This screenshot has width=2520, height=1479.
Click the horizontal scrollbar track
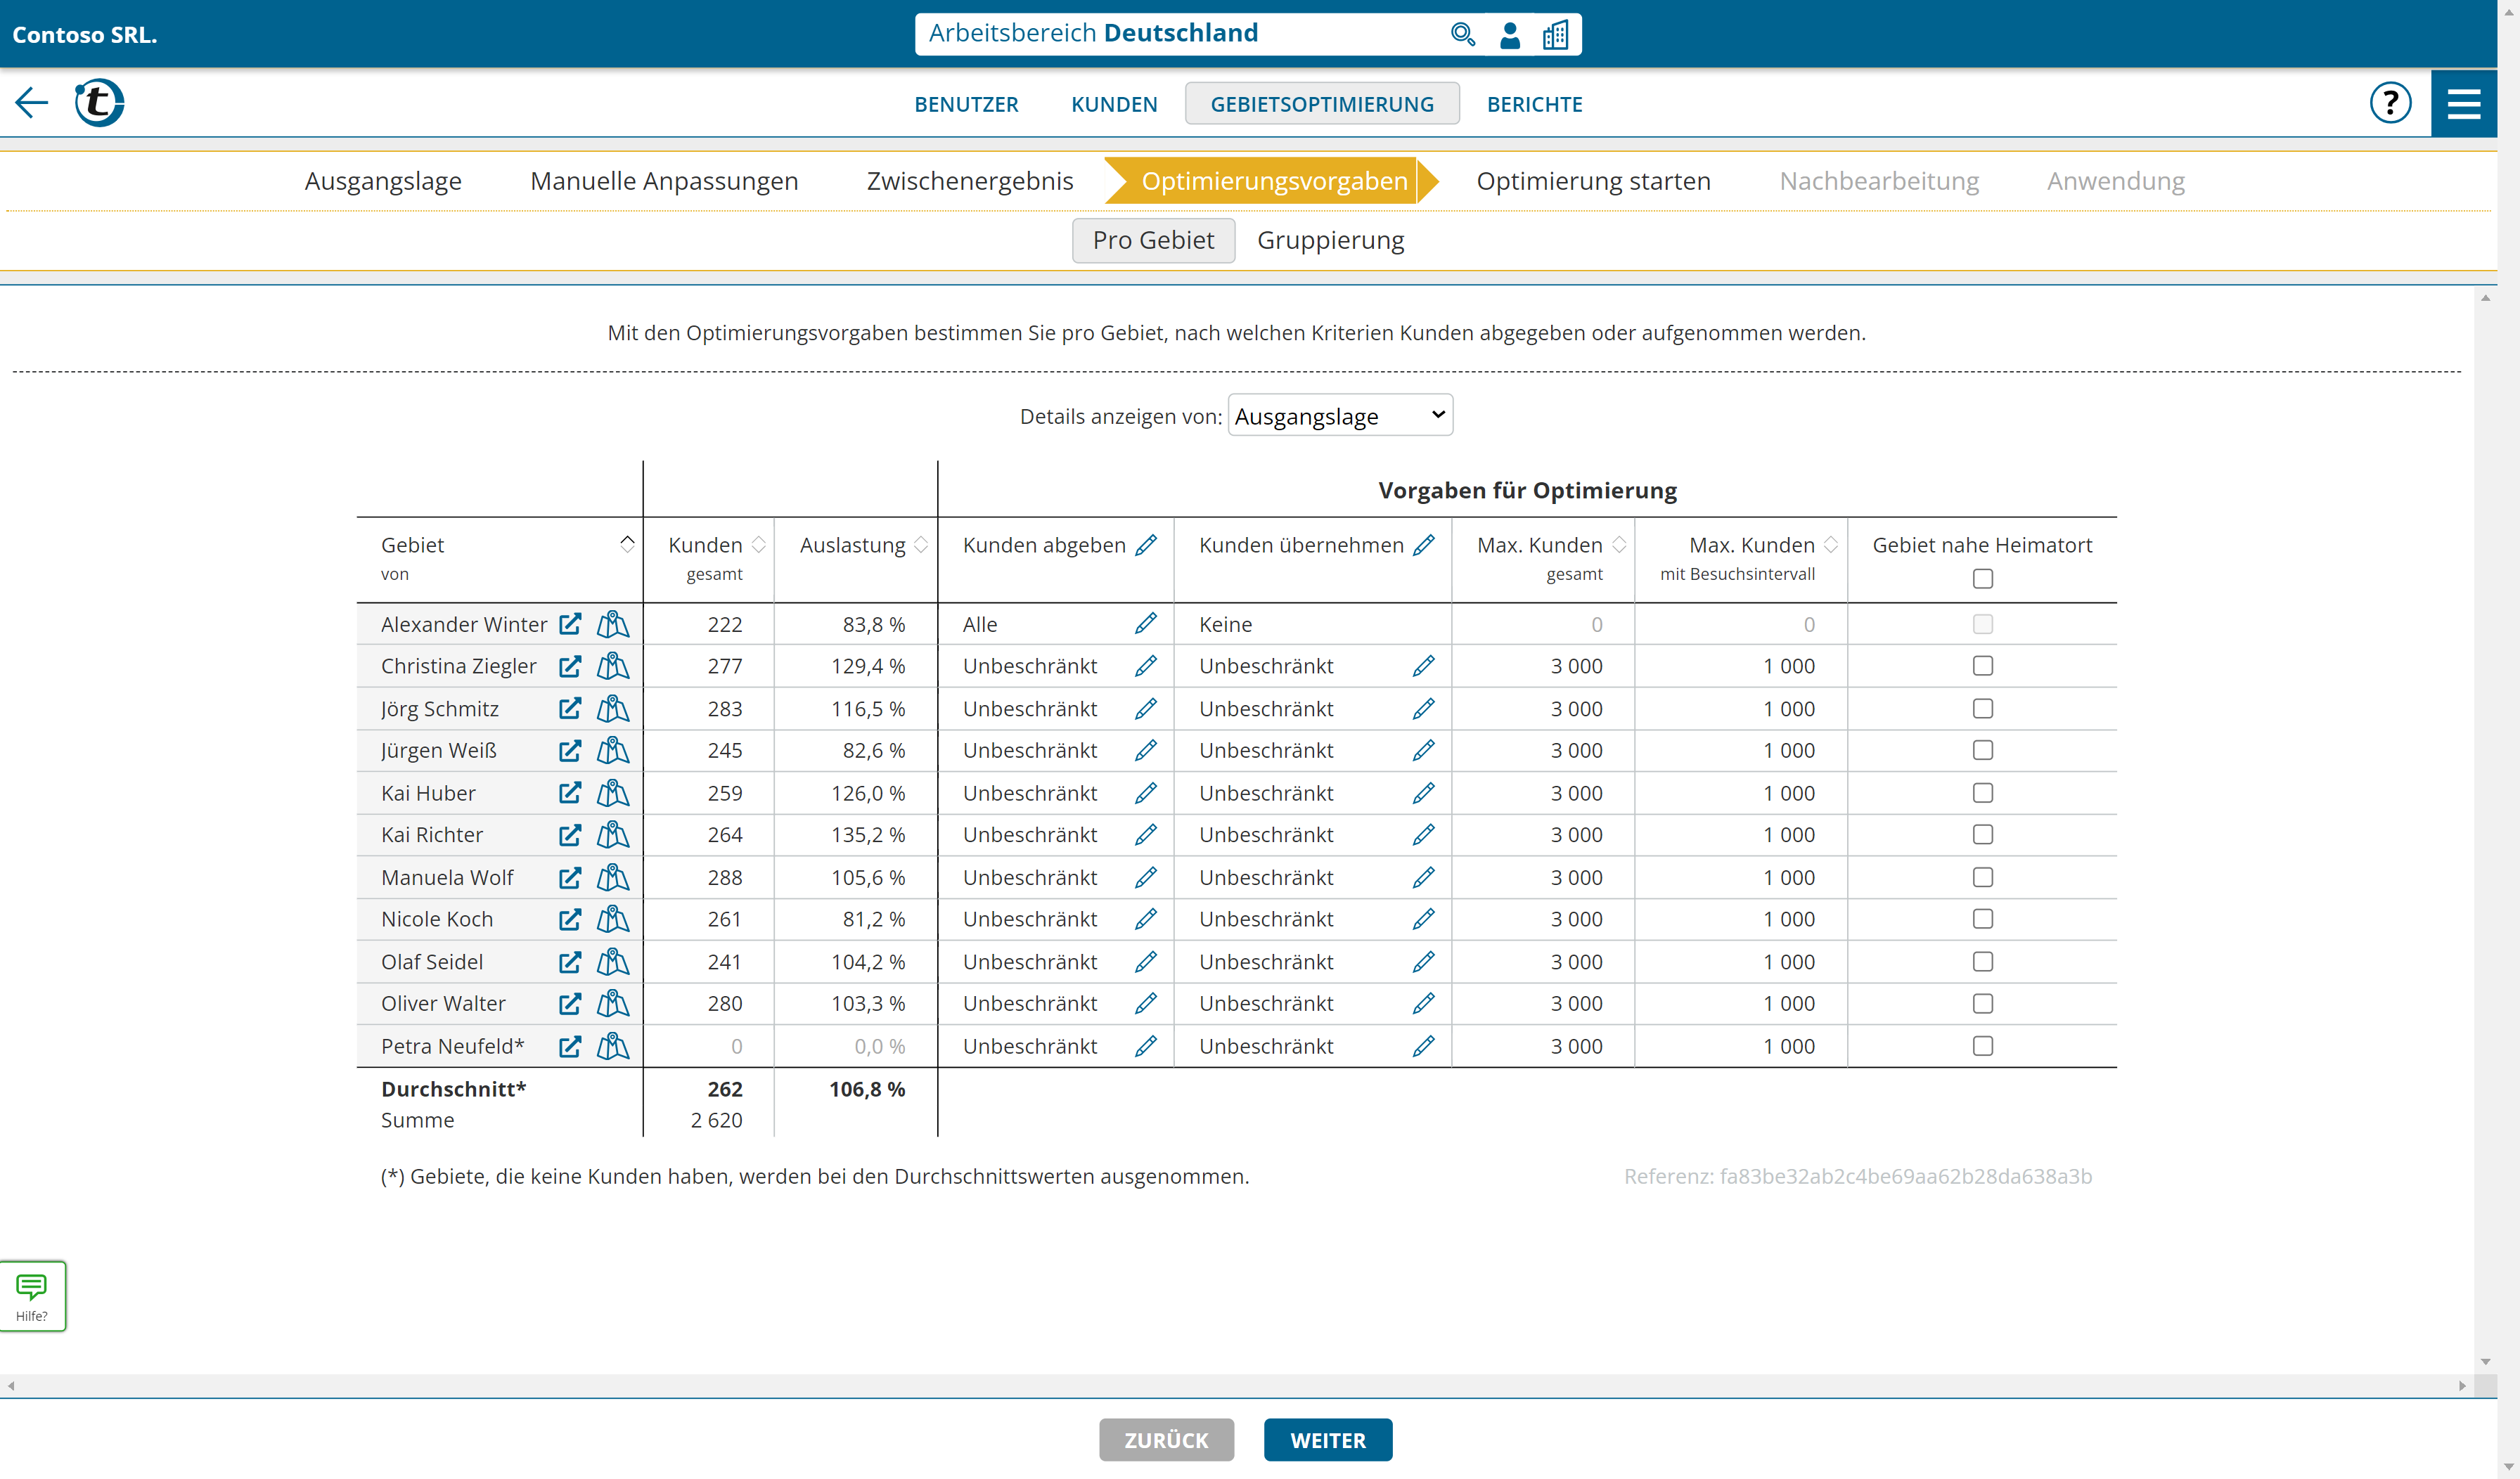pyautogui.click(x=1236, y=1385)
